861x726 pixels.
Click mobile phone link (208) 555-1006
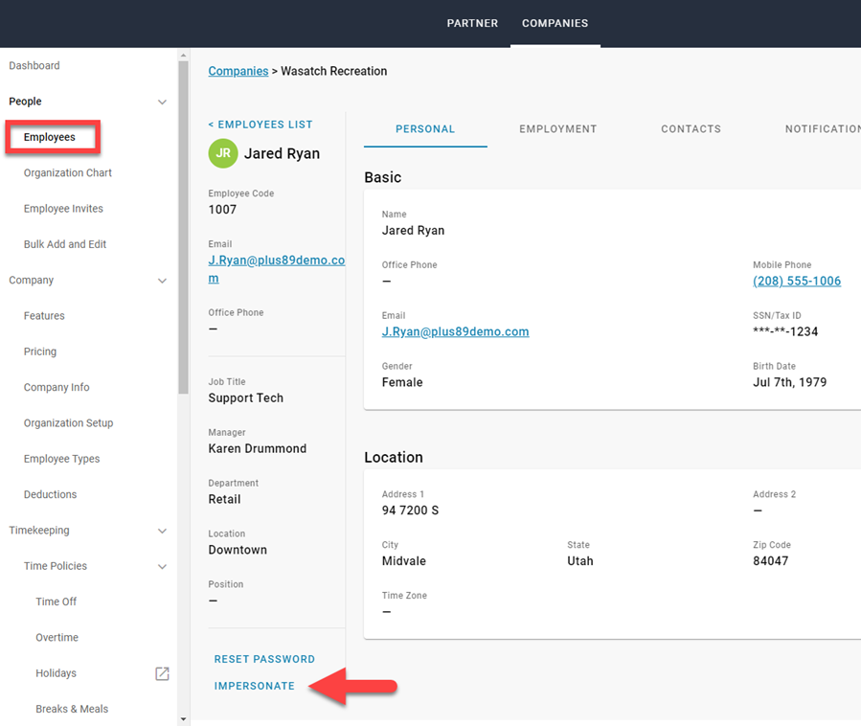pos(798,281)
